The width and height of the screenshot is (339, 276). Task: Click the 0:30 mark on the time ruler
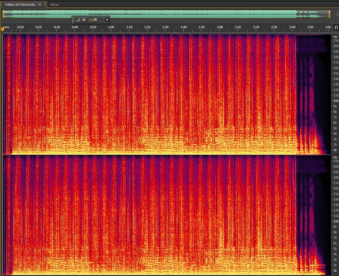click(x=57, y=27)
